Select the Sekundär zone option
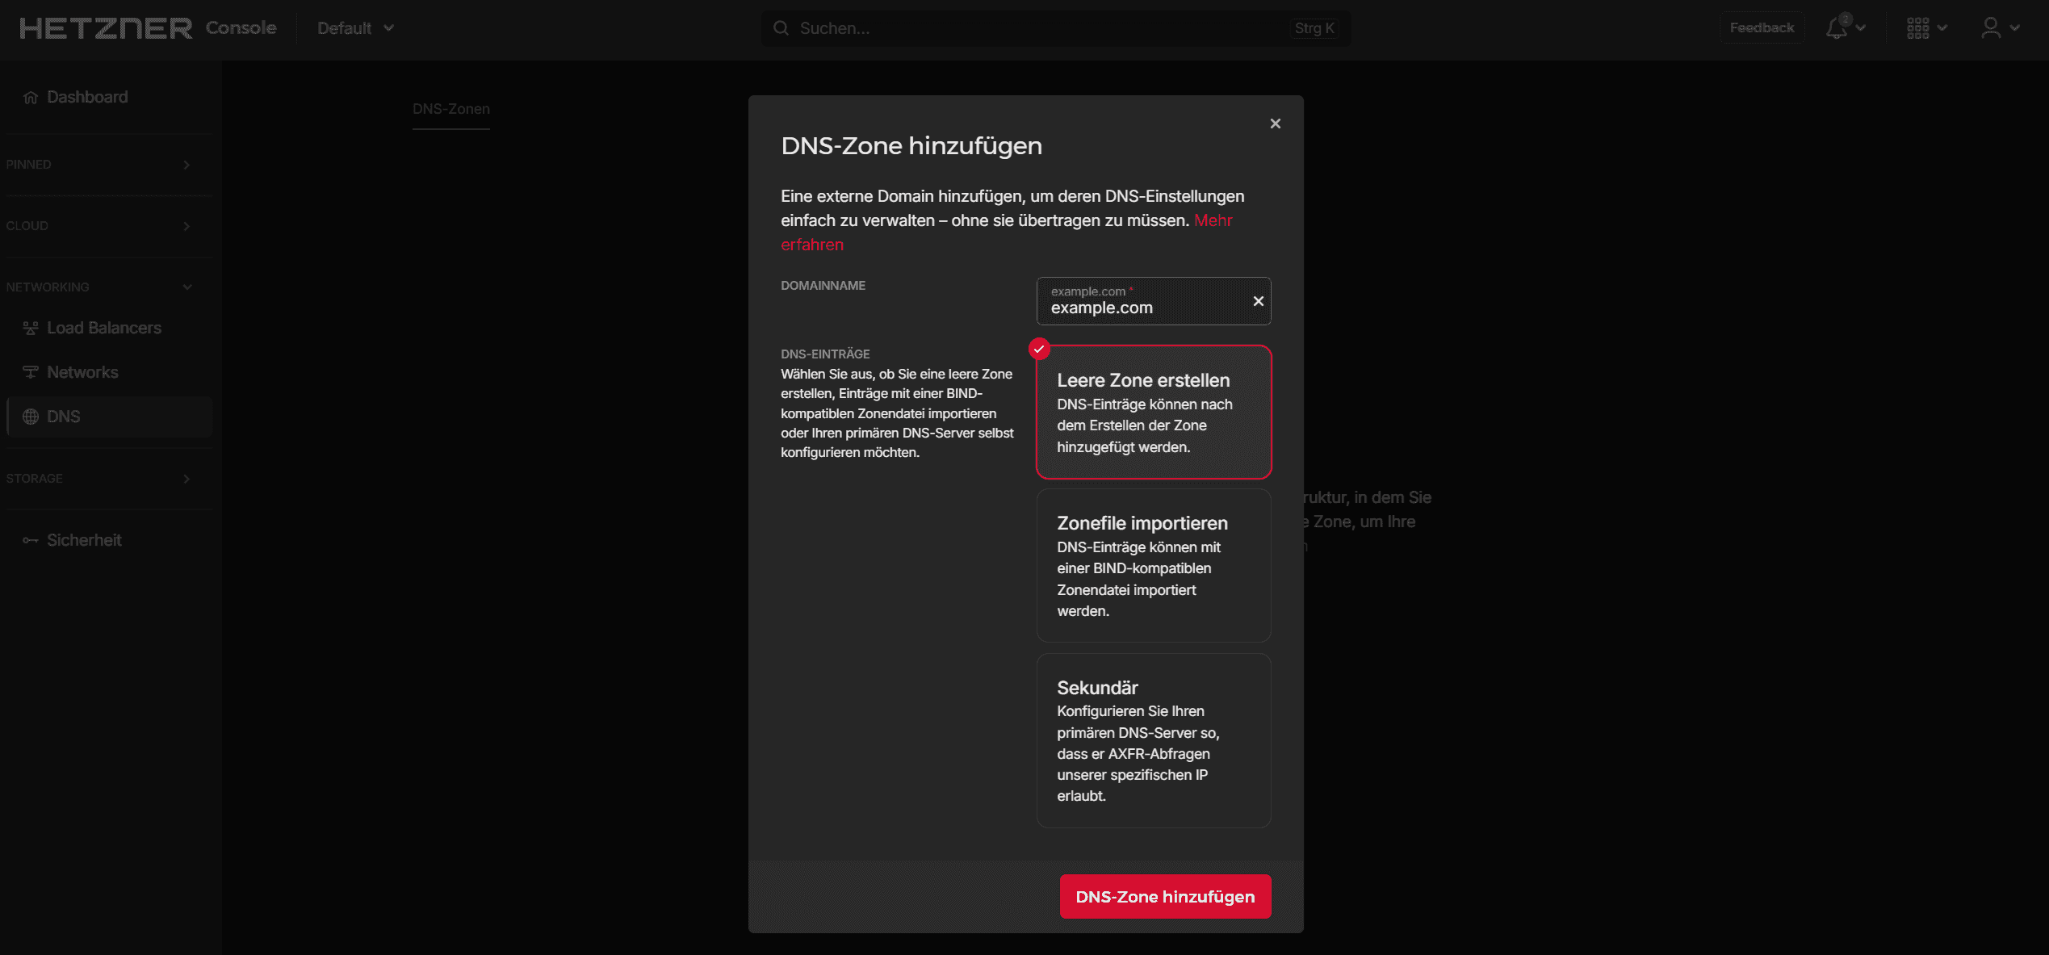2049x955 pixels. pyautogui.click(x=1154, y=740)
